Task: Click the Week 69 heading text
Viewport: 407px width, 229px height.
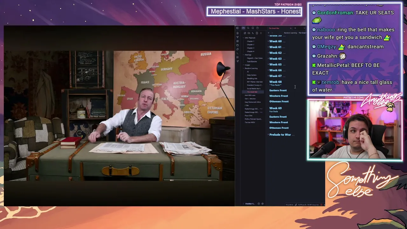Action: click(x=275, y=108)
